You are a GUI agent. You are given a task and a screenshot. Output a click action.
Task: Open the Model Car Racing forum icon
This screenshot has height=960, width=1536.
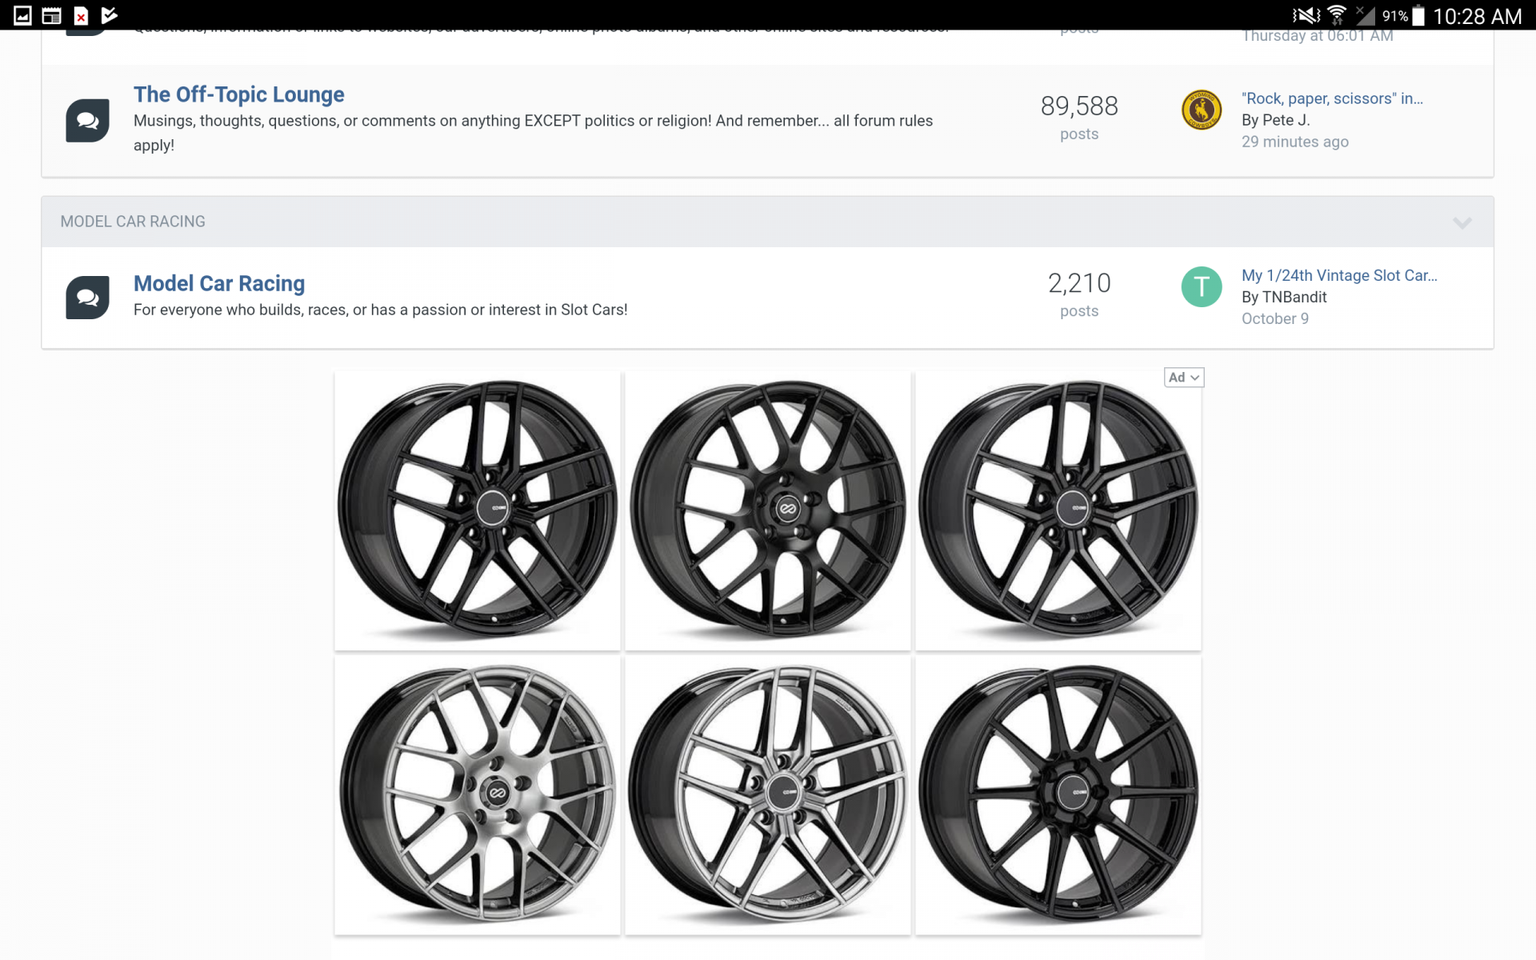point(86,297)
